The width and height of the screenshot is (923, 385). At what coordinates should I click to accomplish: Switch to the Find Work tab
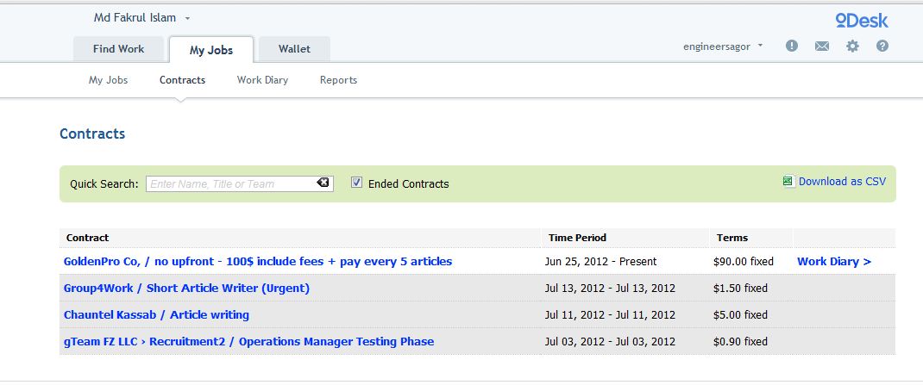coord(119,49)
